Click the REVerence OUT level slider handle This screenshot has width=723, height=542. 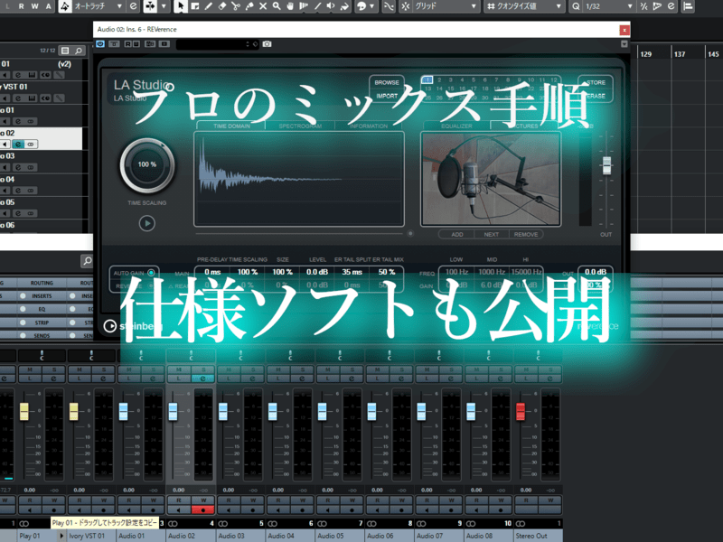coord(606,165)
